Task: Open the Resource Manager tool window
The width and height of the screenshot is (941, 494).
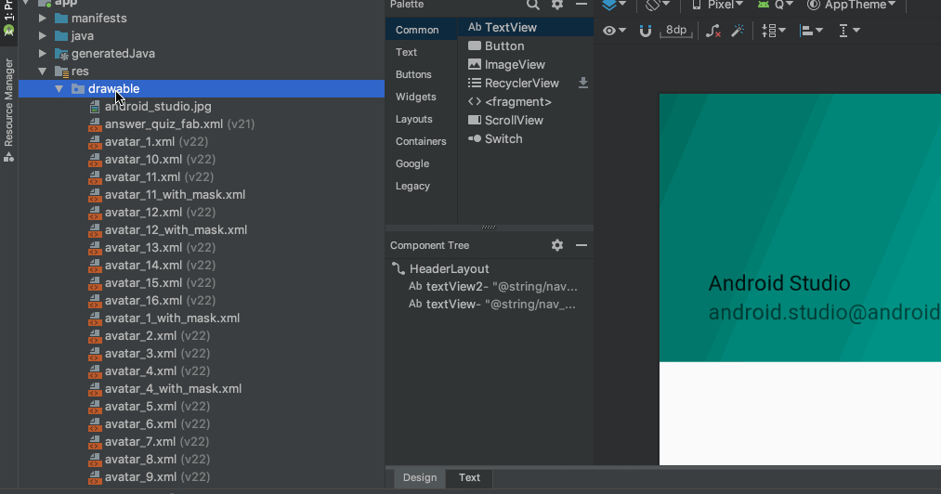Action: tap(8, 110)
